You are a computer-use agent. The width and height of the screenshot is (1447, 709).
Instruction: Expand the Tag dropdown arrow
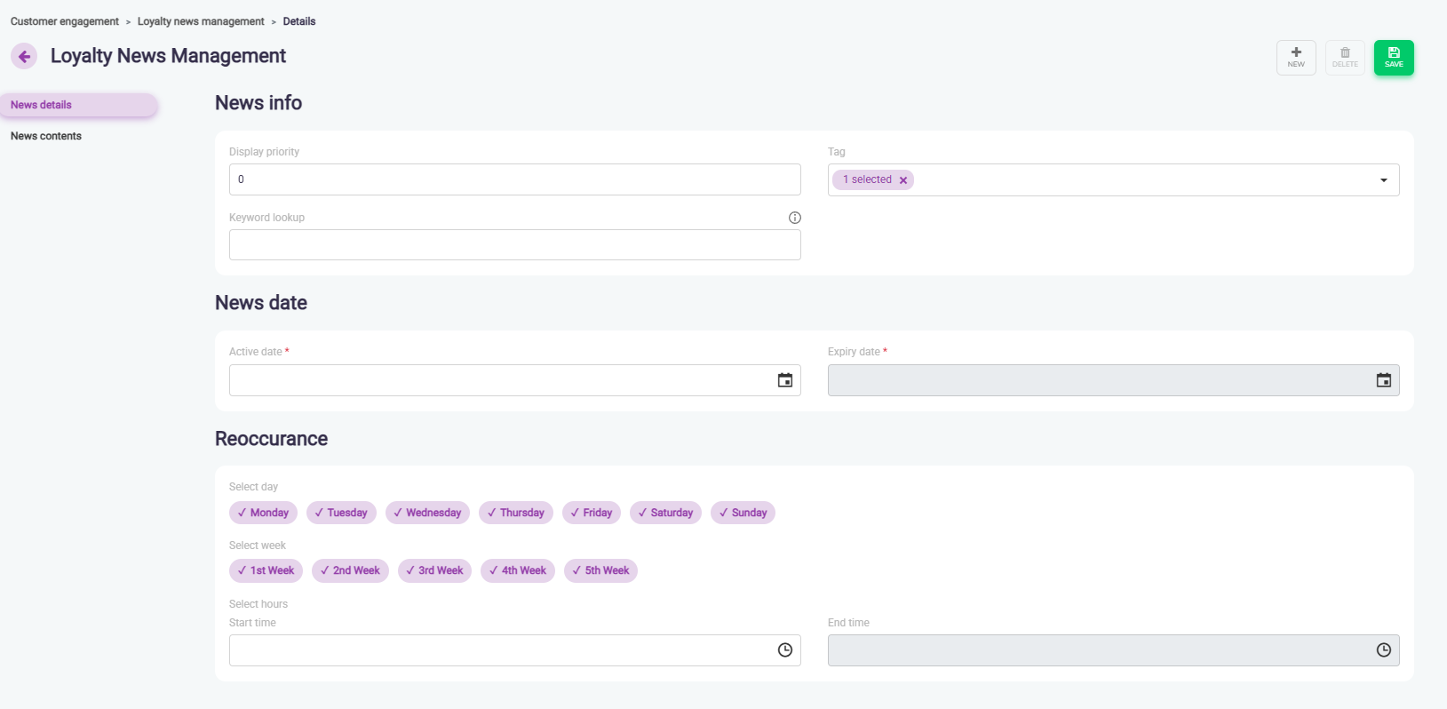click(x=1383, y=180)
